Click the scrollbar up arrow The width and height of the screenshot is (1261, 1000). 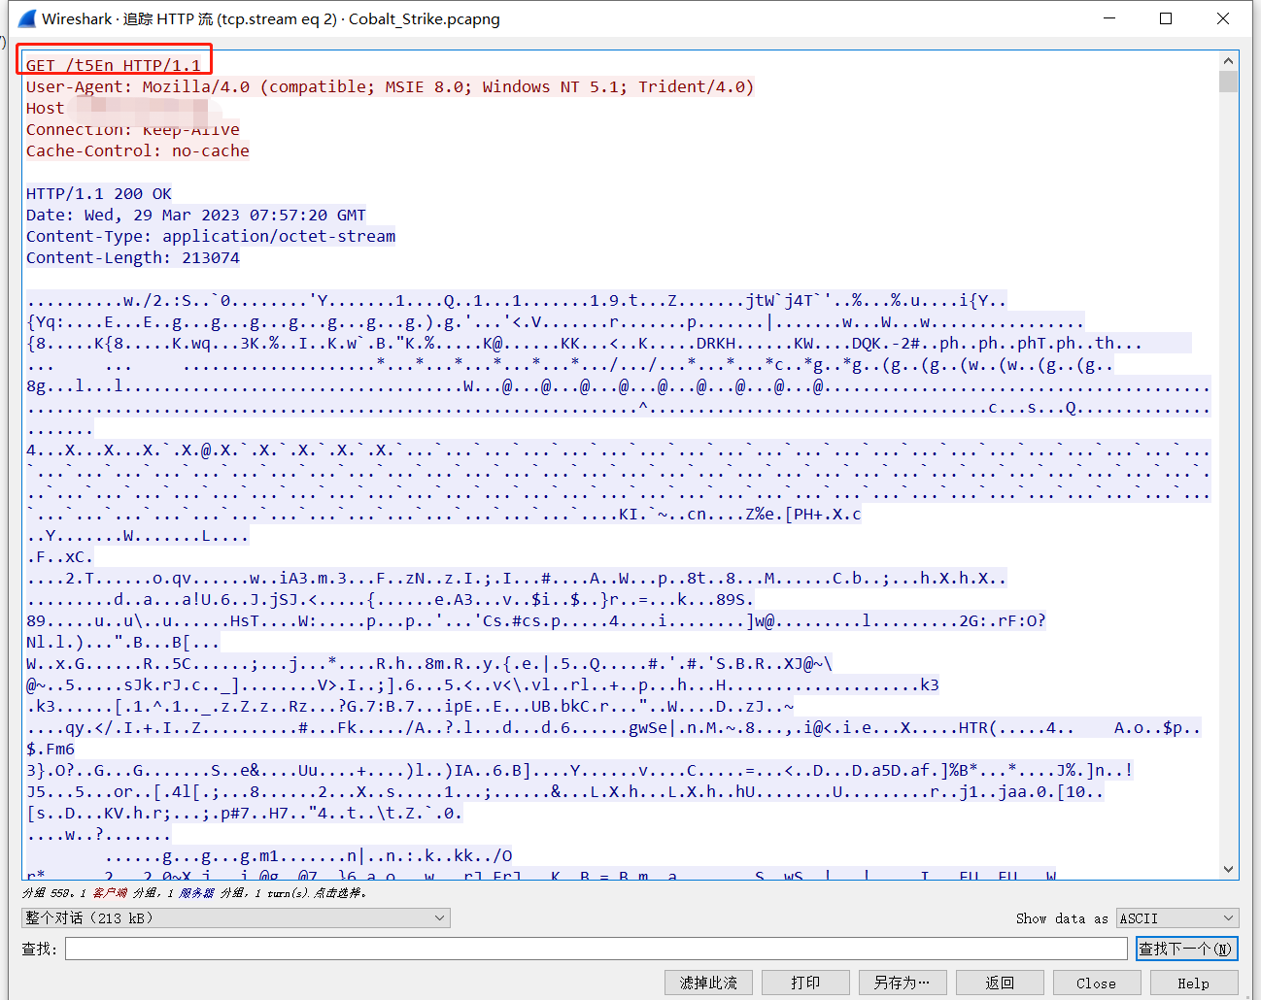pos(1229,61)
